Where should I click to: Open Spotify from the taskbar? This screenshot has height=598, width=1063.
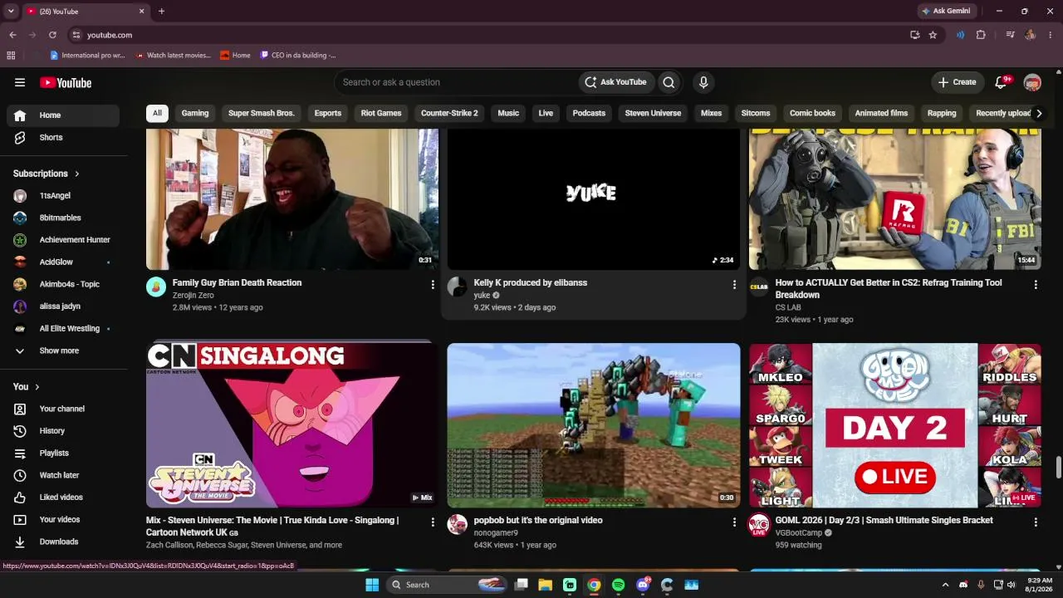point(618,585)
